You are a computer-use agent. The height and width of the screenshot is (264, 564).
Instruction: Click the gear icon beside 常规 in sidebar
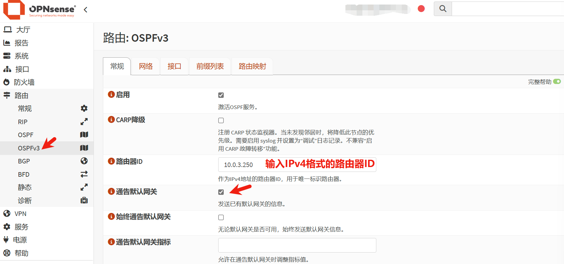(x=84, y=108)
